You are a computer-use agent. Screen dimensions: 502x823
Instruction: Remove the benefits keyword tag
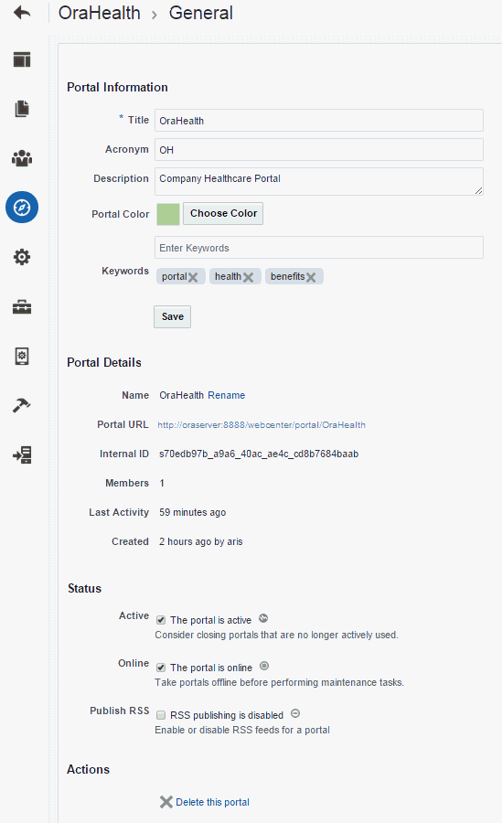coord(311,277)
